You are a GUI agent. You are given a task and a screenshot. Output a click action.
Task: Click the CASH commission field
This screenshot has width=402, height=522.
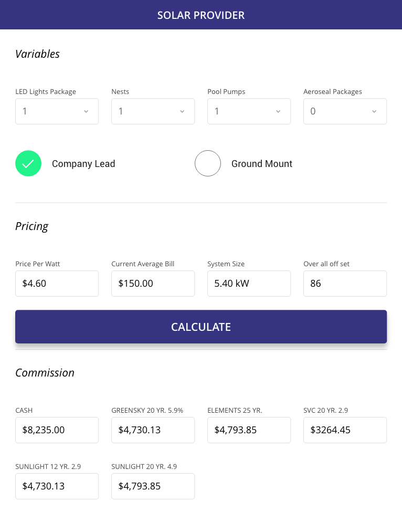[57, 430]
